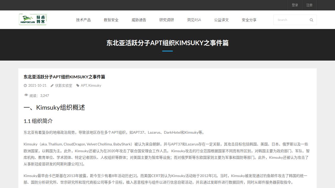This screenshot has height=188, width=335.
Task: Click the pencil icon beside 伏影实验室
Action: [x=52, y=85]
